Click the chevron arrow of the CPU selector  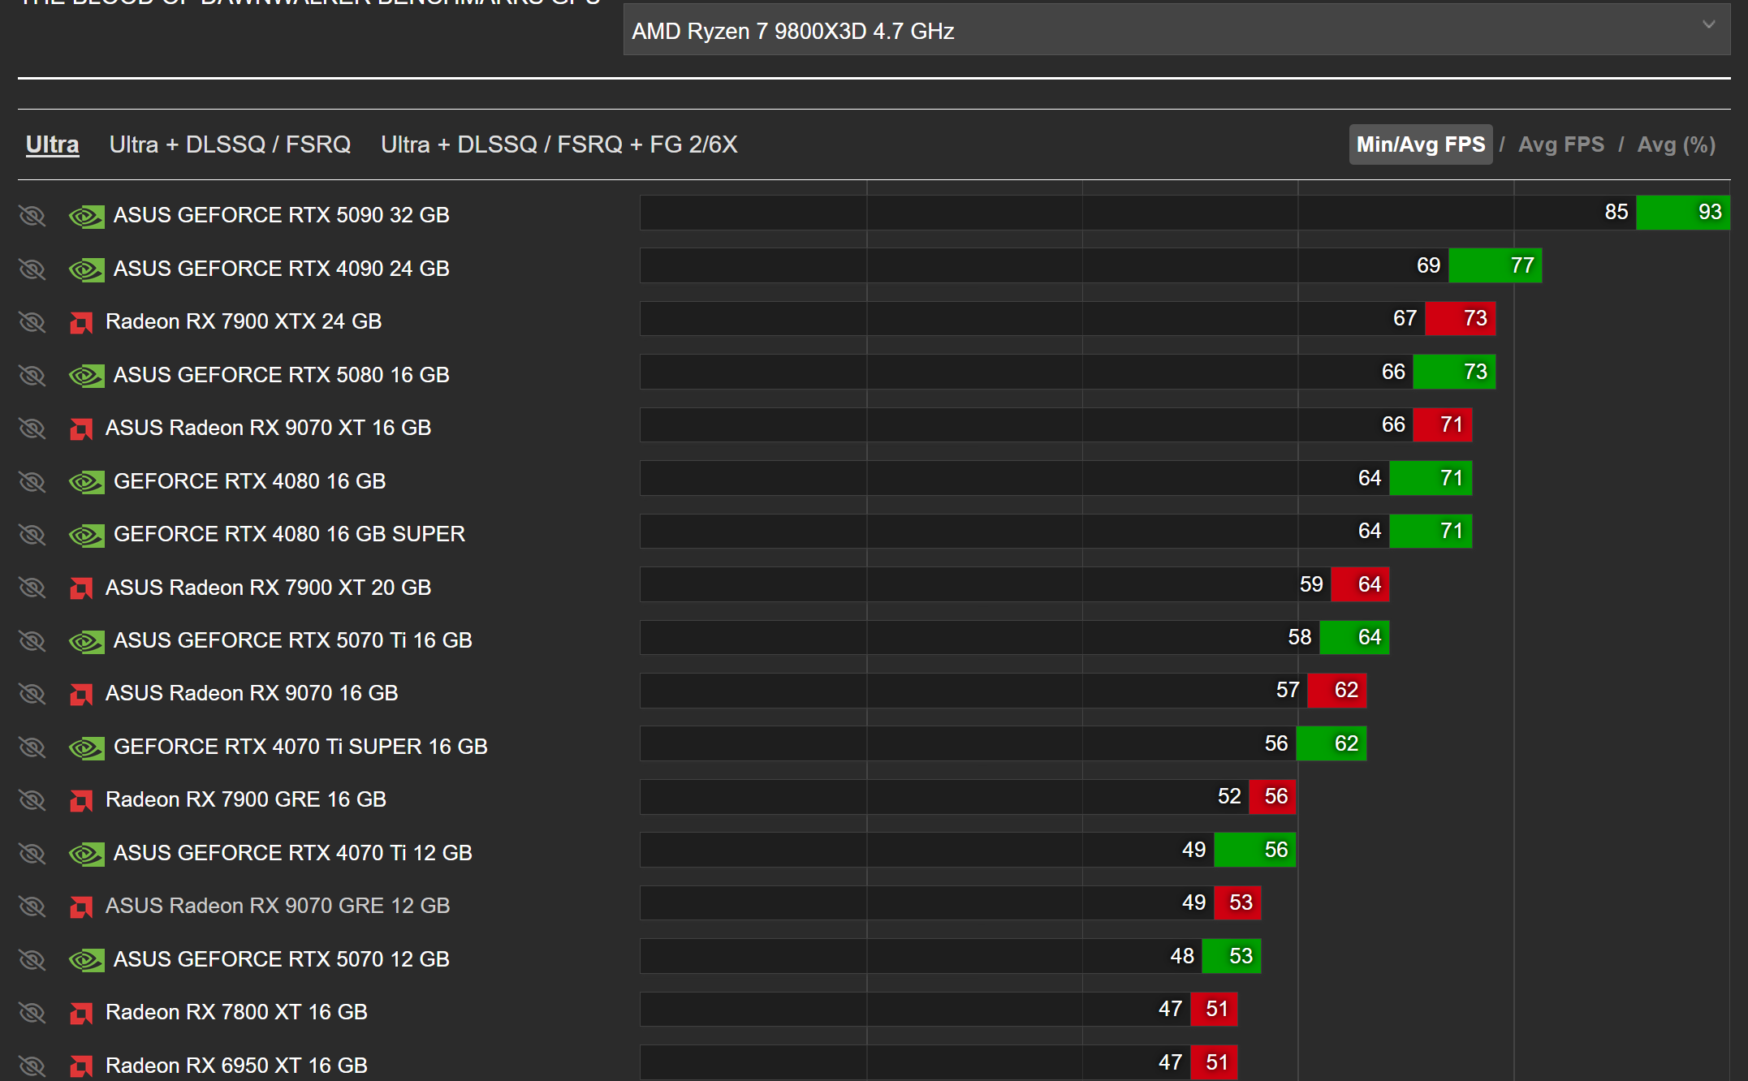click(x=1708, y=25)
